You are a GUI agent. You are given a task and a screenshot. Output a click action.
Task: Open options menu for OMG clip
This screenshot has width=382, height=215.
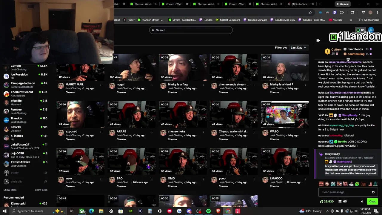pyautogui.click(x=203, y=179)
